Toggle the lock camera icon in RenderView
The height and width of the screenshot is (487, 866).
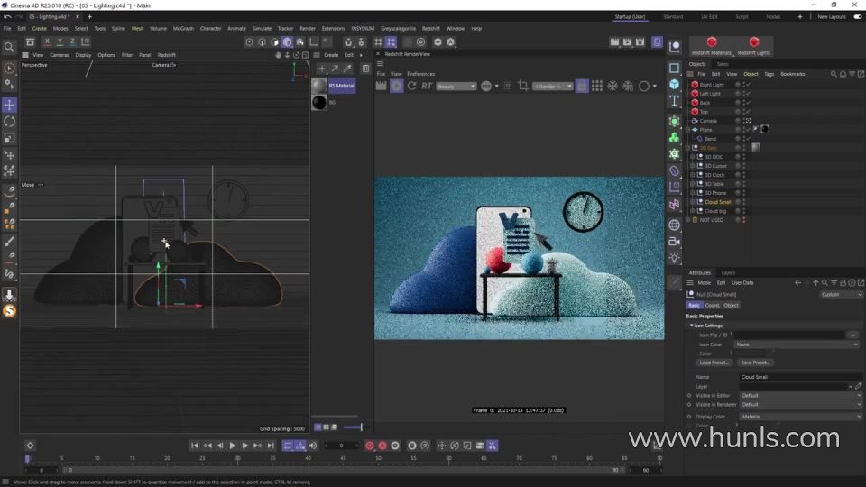pos(582,87)
